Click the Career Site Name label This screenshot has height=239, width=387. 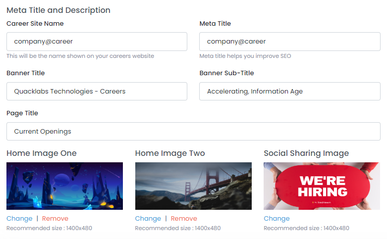click(35, 23)
